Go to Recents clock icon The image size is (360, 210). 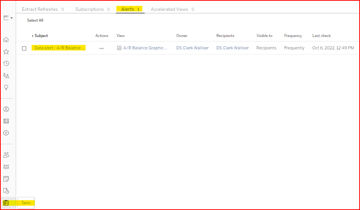(6, 64)
